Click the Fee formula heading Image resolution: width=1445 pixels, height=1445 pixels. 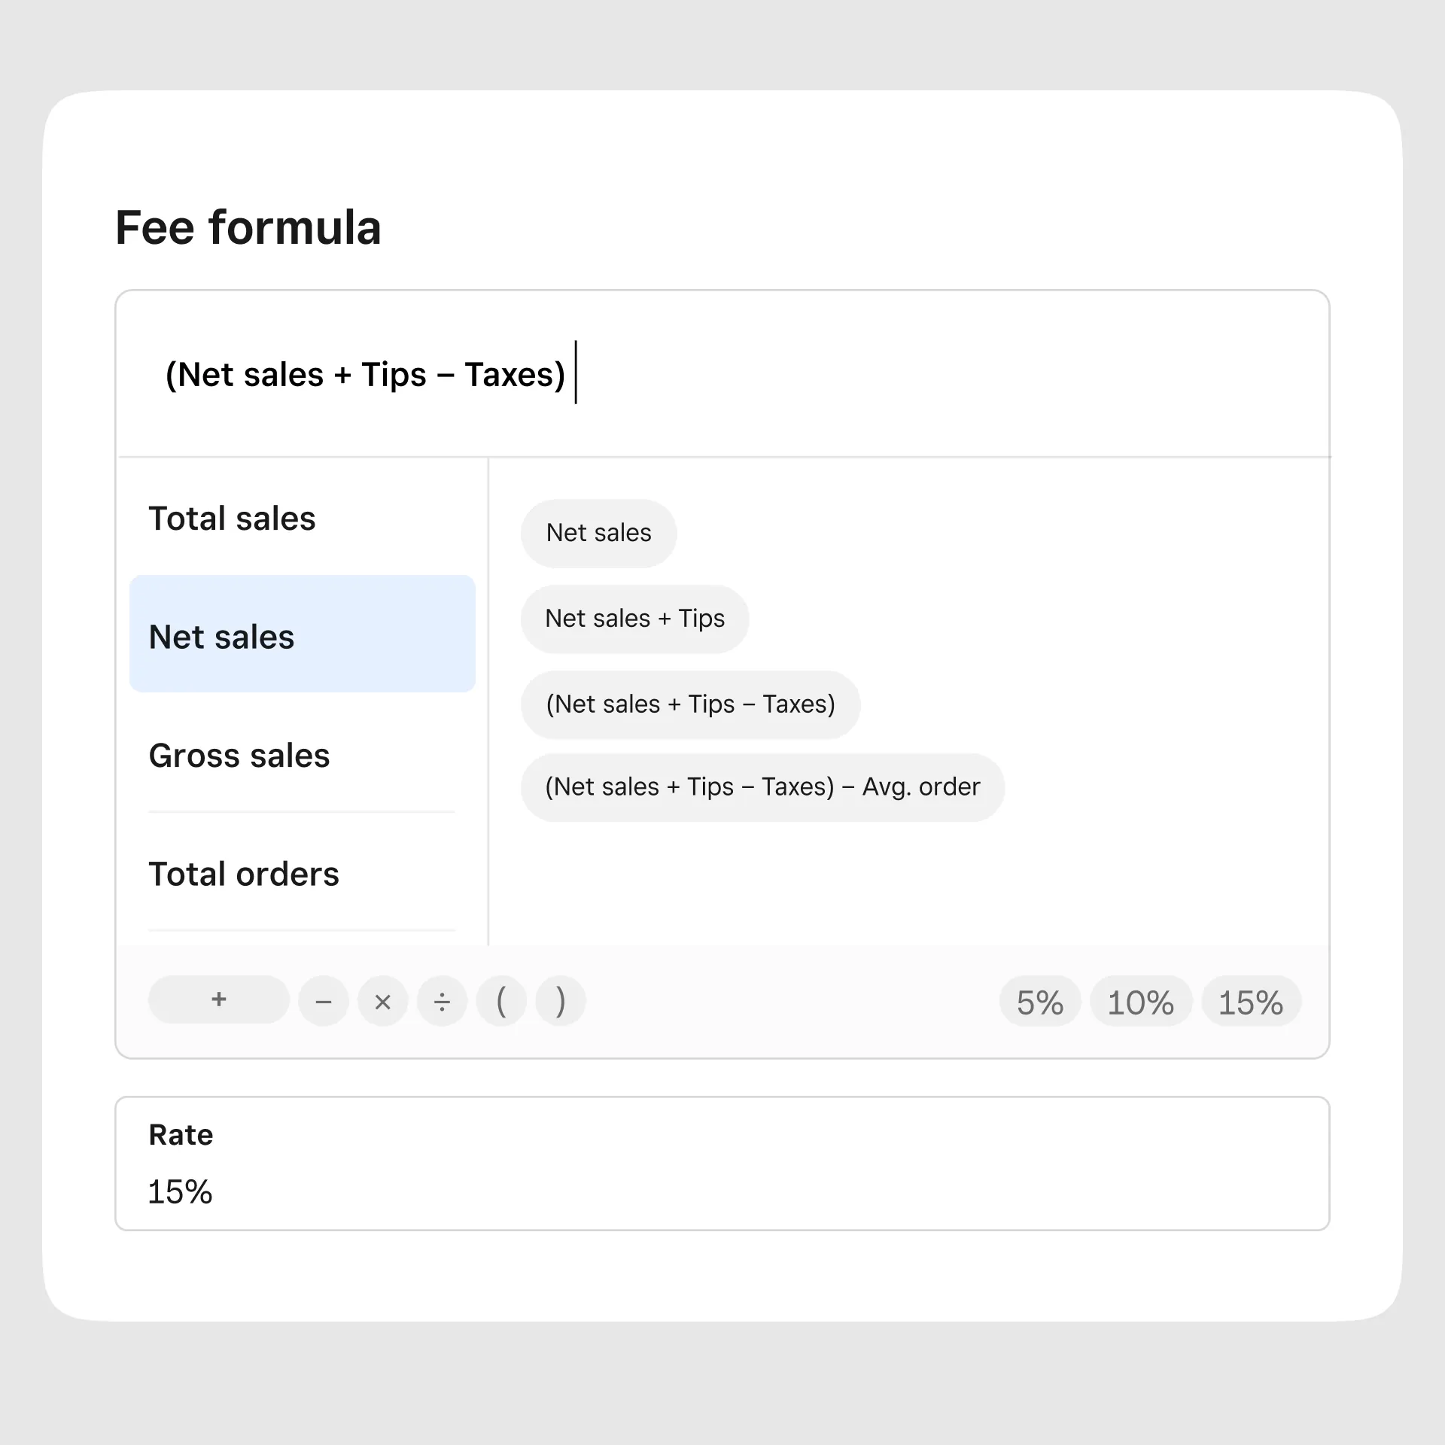coord(248,227)
